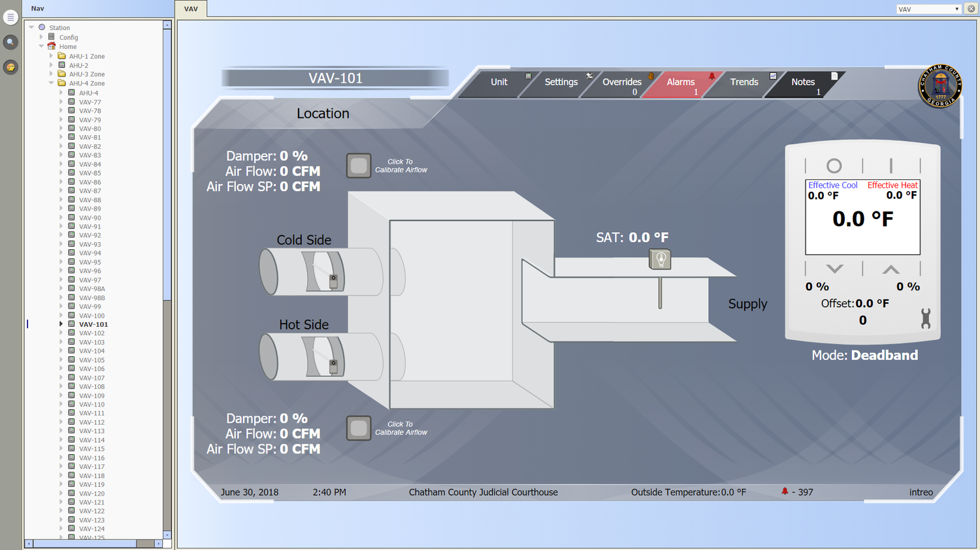Expand the AHU-3 Zone folder

tap(51, 74)
